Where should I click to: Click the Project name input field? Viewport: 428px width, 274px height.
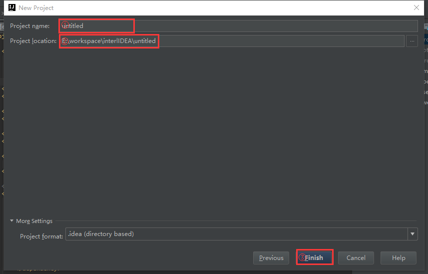(x=238, y=26)
